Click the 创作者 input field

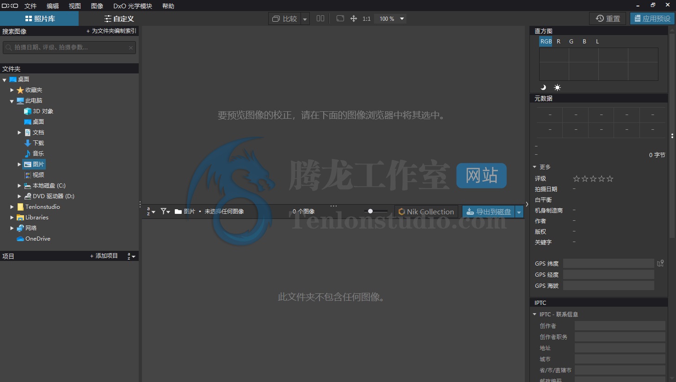(x=620, y=326)
